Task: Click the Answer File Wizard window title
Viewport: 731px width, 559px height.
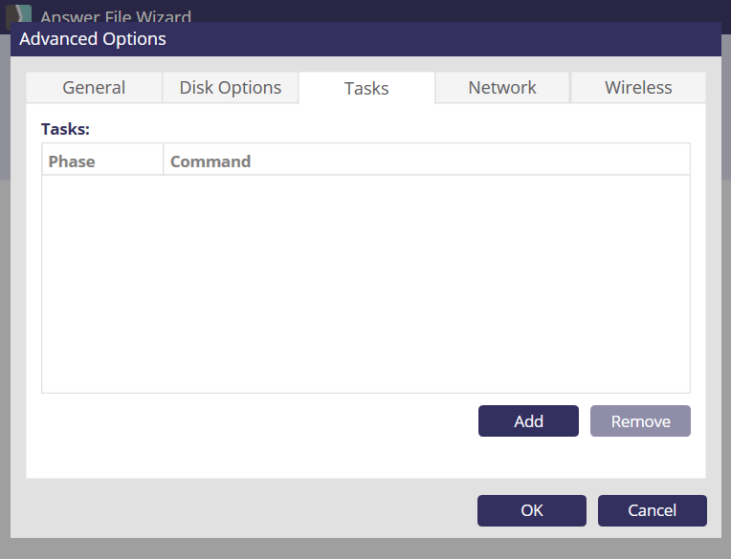Action: 116,17
